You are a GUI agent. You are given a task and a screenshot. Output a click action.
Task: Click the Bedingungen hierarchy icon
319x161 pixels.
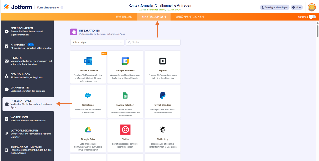[7, 76]
